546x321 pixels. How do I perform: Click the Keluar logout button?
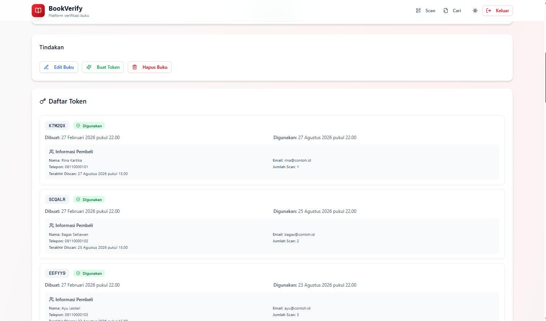point(497,11)
